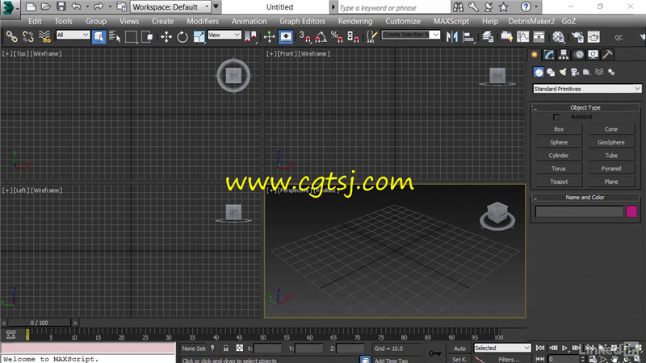The width and height of the screenshot is (646, 363).
Task: Activate the Select Object tool
Action: tap(99, 37)
